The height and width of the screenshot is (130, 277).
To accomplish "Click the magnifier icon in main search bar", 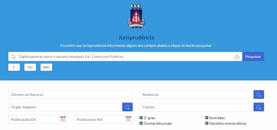I will (14, 57).
